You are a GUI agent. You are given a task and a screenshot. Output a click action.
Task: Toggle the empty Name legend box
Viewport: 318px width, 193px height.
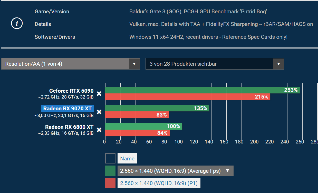[110, 158]
